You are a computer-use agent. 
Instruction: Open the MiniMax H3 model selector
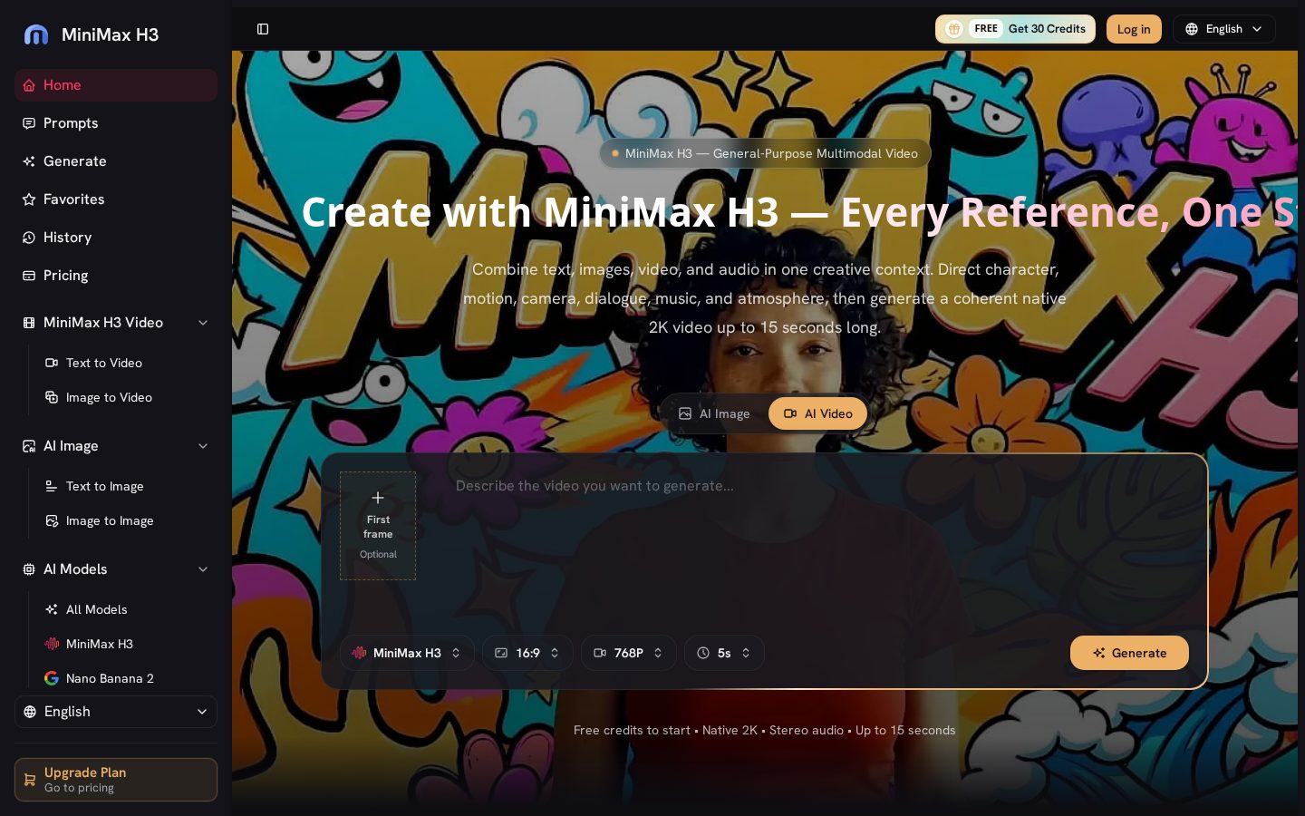point(407,653)
